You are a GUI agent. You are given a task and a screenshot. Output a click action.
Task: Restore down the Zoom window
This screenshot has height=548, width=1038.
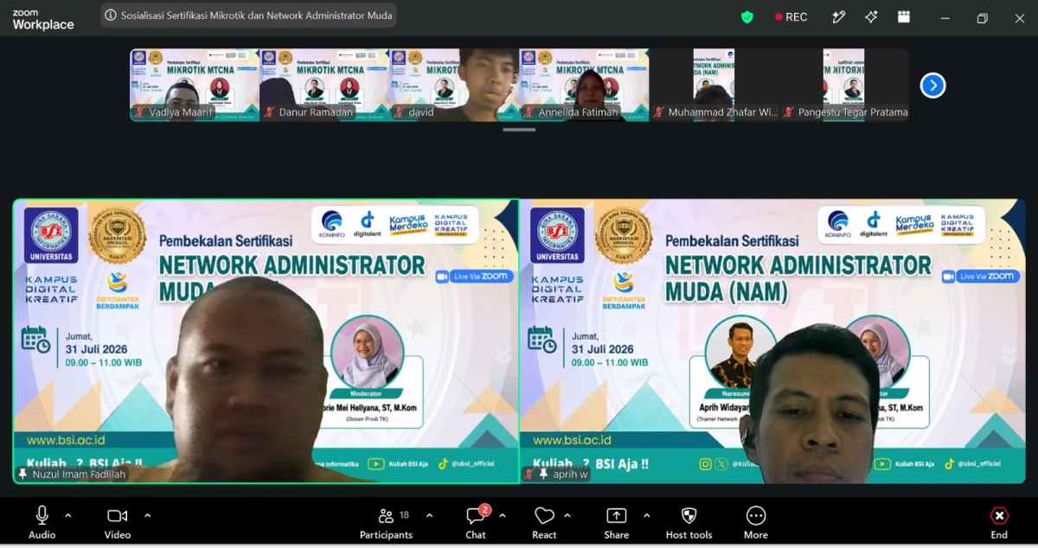click(x=982, y=17)
